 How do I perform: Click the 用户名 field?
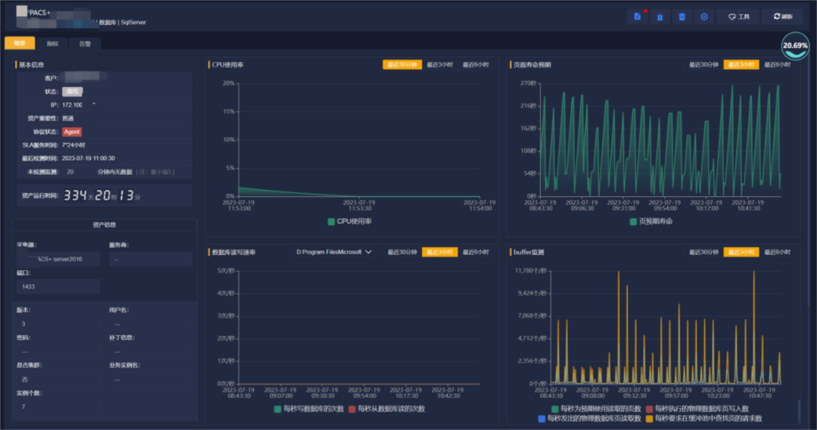coord(151,324)
